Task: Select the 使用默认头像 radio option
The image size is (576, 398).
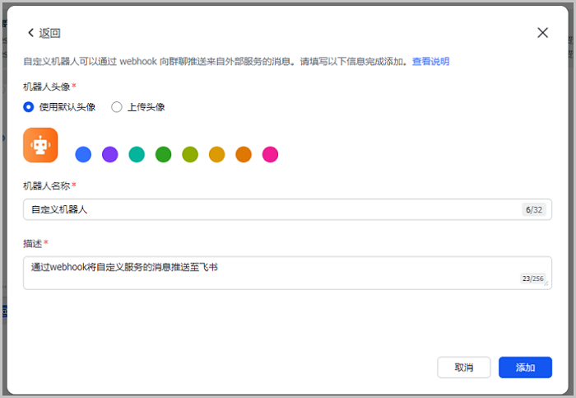Action: [x=29, y=106]
